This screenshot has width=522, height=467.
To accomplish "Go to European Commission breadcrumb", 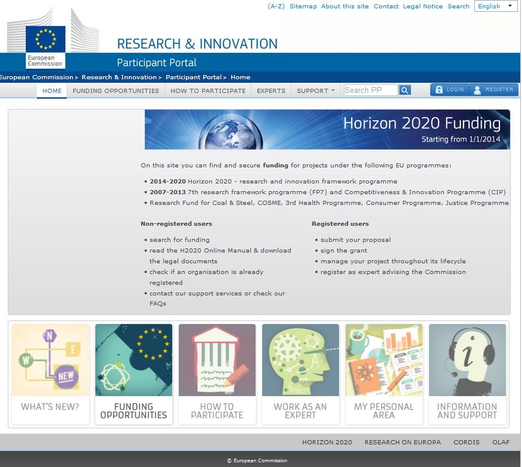I will pos(36,77).
